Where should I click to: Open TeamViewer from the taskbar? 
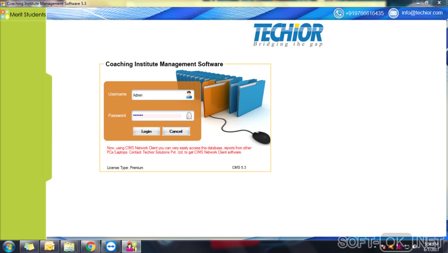pos(111,246)
